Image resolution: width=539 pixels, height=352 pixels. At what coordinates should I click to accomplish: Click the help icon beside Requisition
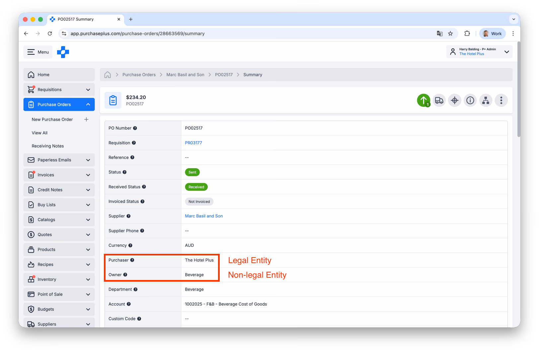(x=134, y=143)
